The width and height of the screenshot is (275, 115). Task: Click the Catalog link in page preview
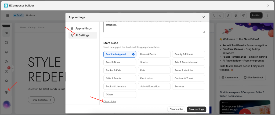pos(32,28)
